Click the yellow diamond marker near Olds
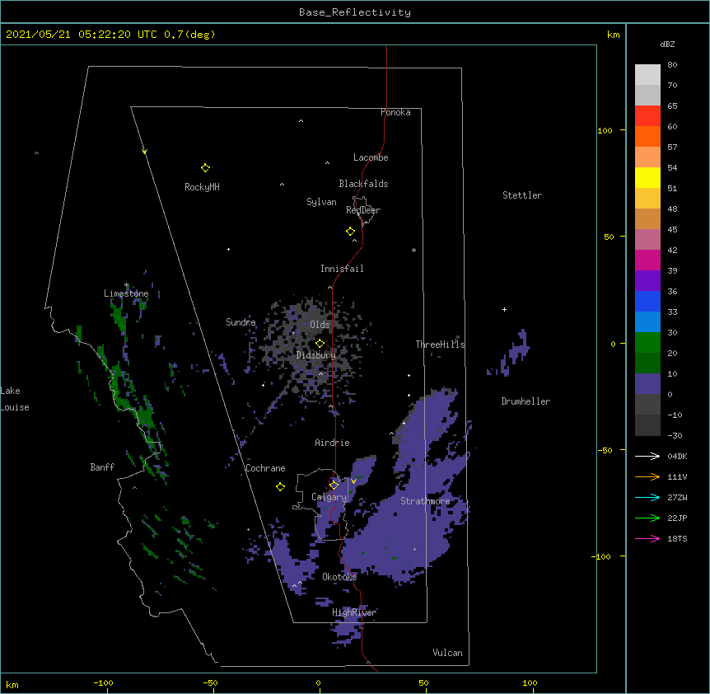The image size is (710, 694). tap(320, 343)
